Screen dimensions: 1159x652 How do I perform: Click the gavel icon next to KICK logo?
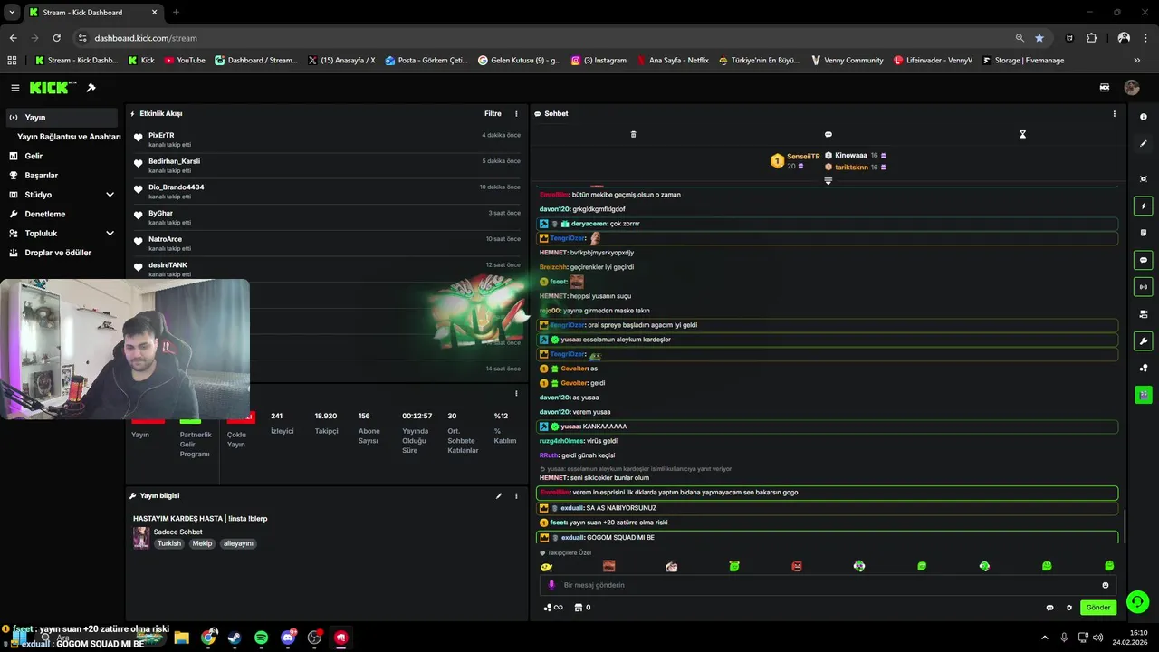point(91,88)
